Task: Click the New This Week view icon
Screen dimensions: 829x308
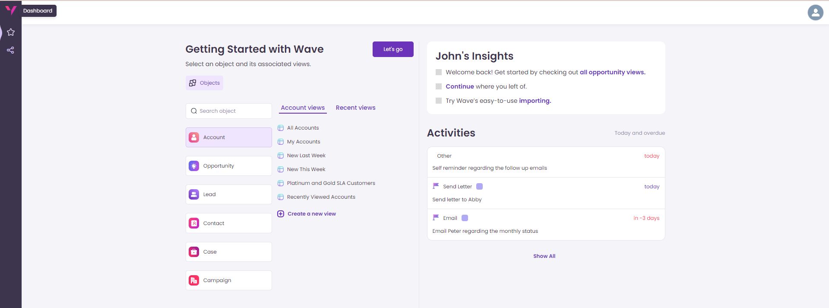Action: 281,169
